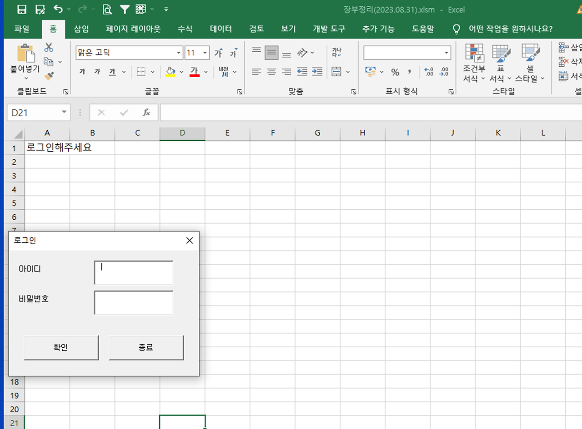Open Format as Table (표 서식)
The width and height of the screenshot is (582, 429).
(501, 63)
